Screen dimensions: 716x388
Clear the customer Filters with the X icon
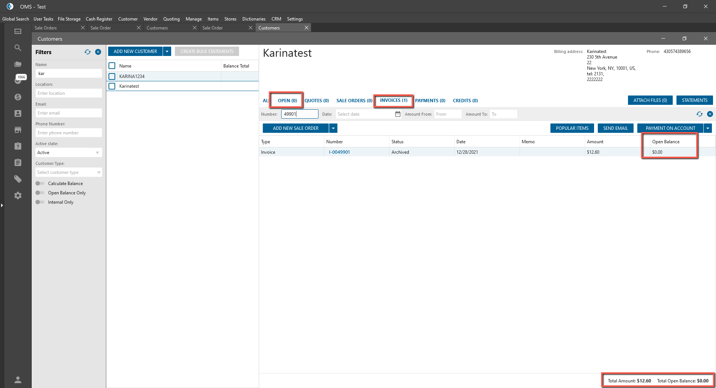(x=98, y=52)
